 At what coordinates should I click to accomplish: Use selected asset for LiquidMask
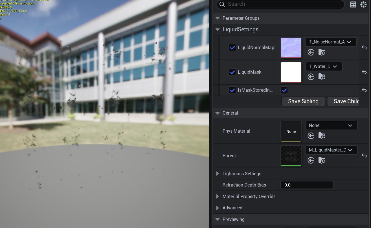point(311,77)
